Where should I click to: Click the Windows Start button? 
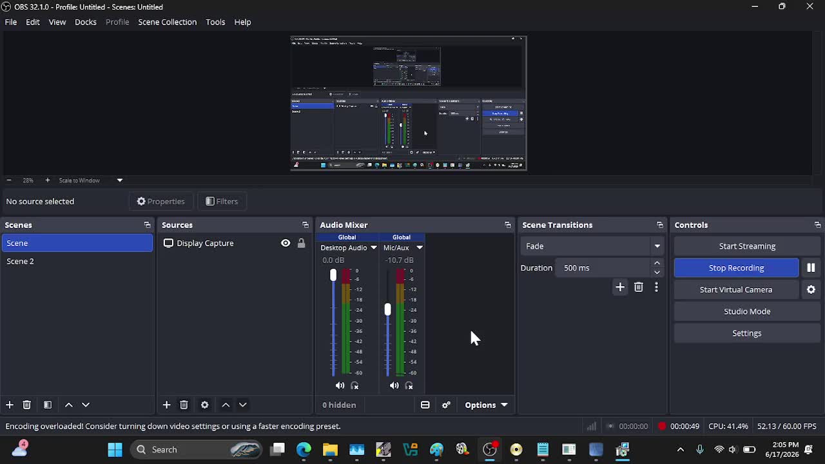pyautogui.click(x=115, y=449)
